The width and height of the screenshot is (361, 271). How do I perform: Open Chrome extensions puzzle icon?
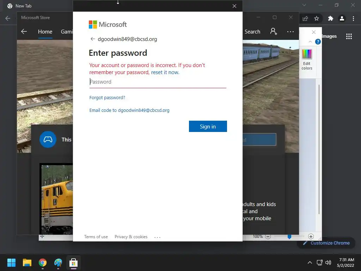click(331, 18)
